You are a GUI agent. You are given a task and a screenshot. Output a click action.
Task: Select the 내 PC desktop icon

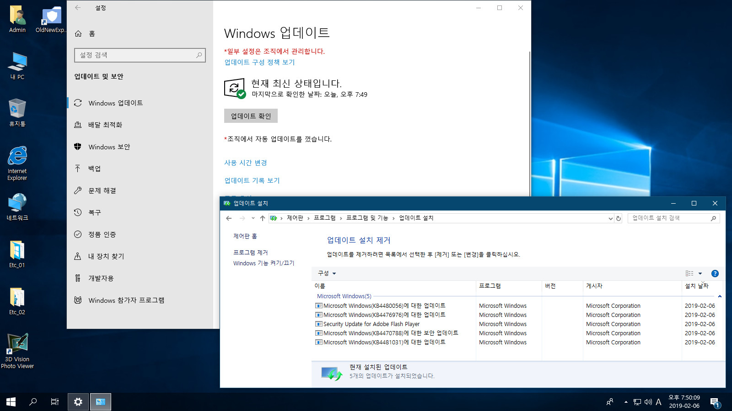pyautogui.click(x=17, y=66)
